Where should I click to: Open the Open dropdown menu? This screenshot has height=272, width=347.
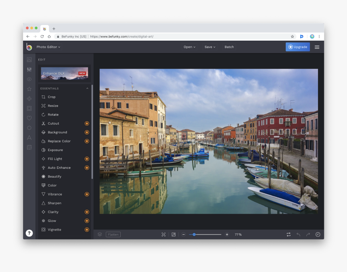[x=189, y=47]
